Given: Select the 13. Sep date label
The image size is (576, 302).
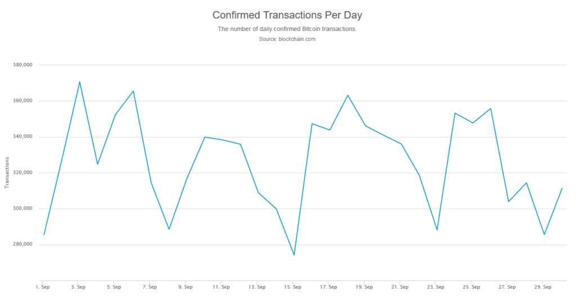Looking at the screenshot, I should tap(257, 287).
